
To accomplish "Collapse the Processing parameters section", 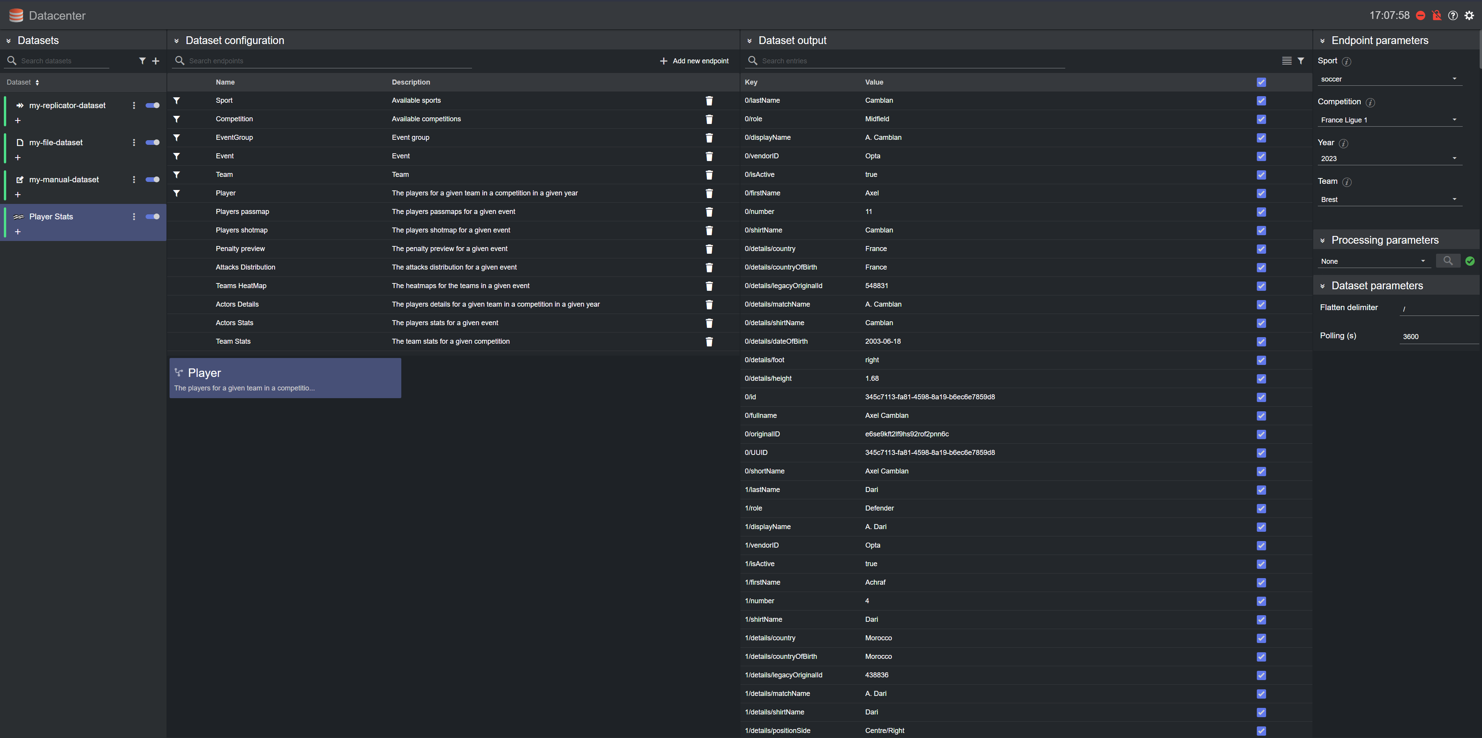I will [x=1322, y=241].
